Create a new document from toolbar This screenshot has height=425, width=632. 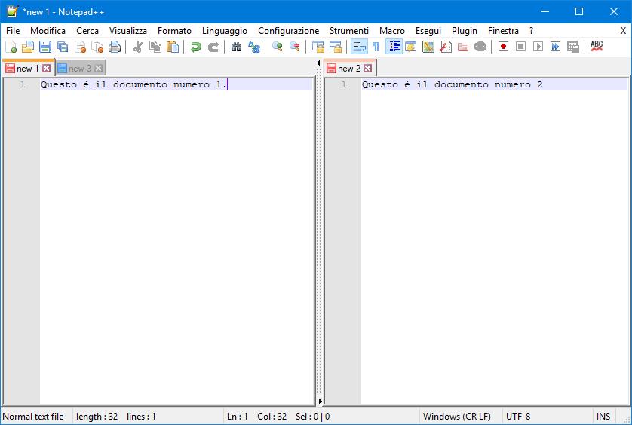click(11, 47)
